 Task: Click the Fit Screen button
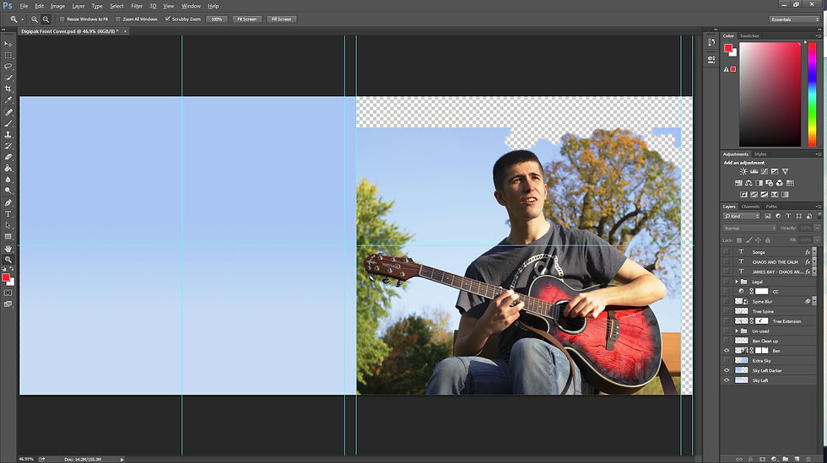point(246,19)
